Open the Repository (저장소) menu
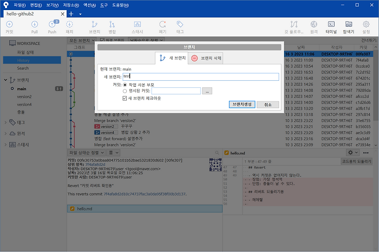379x252 pixels. pyautogui.click(x=71, y=5)
